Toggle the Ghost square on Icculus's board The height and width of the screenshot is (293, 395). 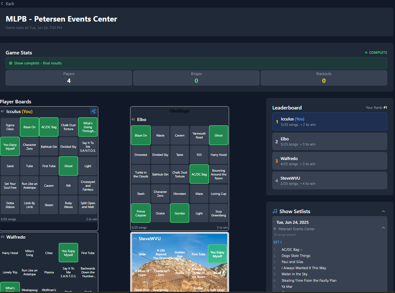[68, 166]
